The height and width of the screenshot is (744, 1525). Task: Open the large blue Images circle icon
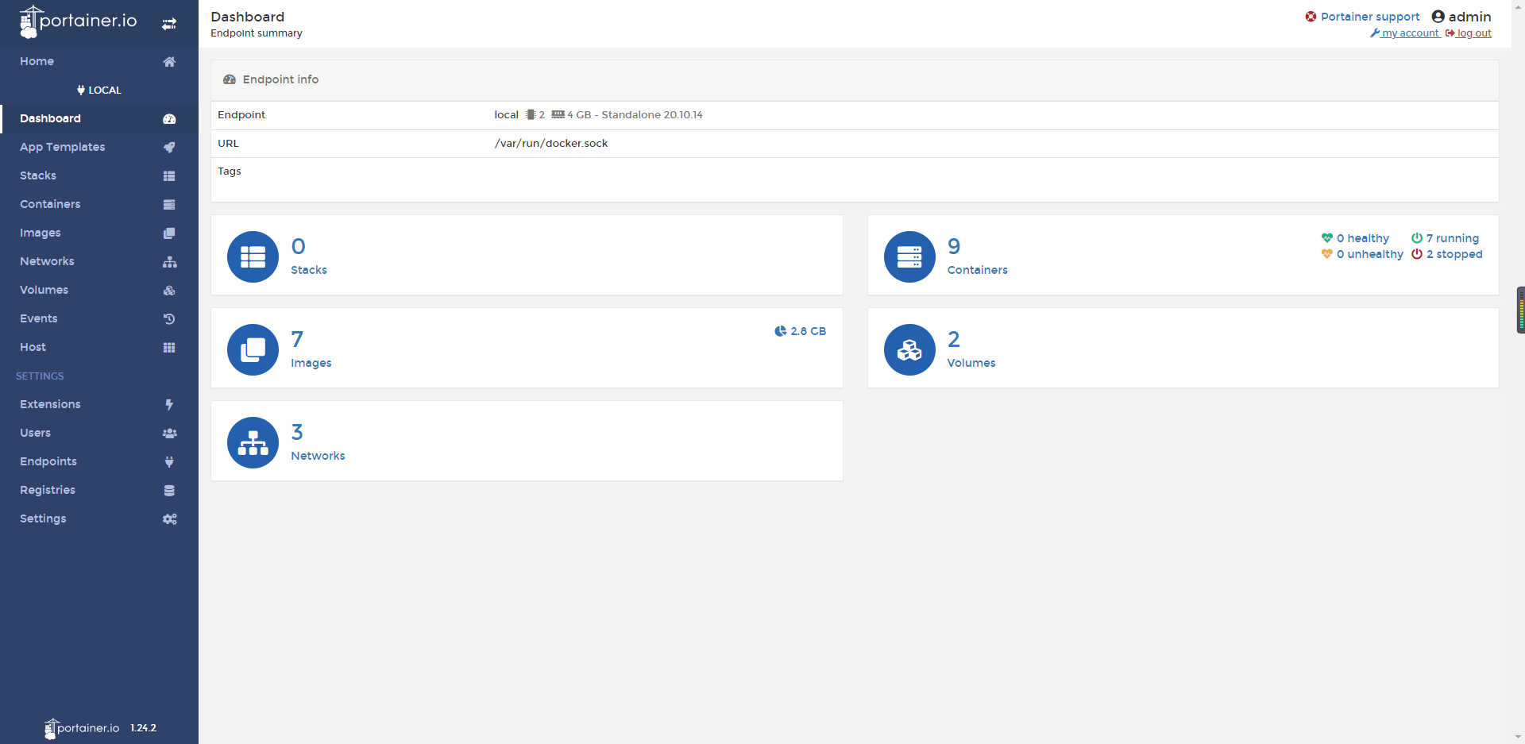[253, 349]
